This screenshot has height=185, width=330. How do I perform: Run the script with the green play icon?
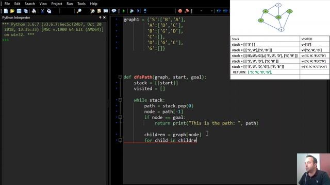(124, 11)
